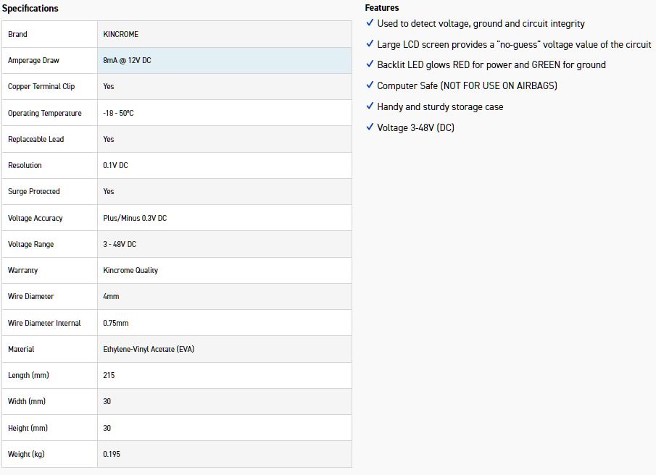Click checkmark icon beside 'Handy and sturdy storage case'
656x475 pixels.
370,106
